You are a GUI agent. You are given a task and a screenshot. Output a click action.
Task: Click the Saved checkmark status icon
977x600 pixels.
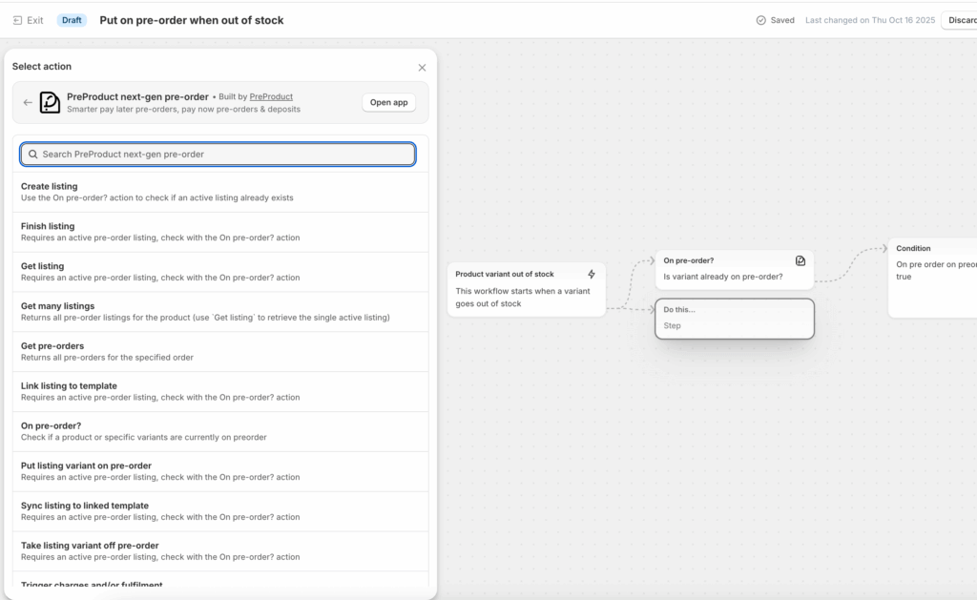(x=760, y=20)
